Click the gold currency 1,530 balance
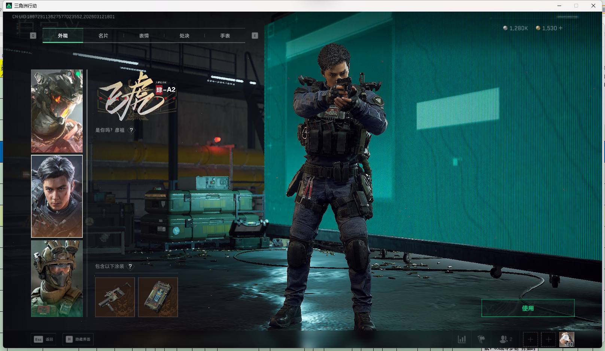 [547, 28]
